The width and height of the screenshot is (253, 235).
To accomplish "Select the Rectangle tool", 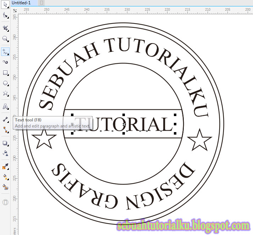I will coord(5,73).
